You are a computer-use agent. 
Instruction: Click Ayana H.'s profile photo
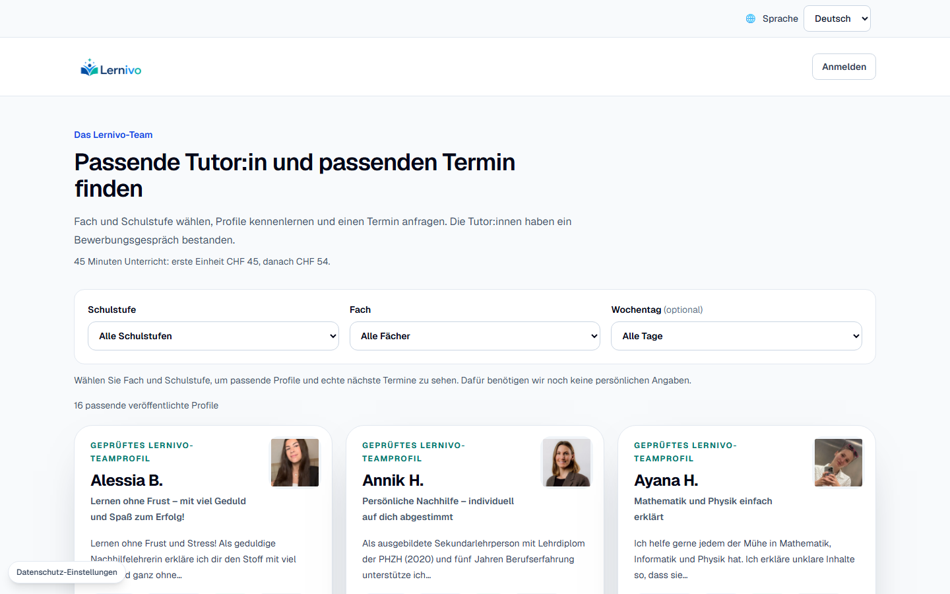(839, 463)
